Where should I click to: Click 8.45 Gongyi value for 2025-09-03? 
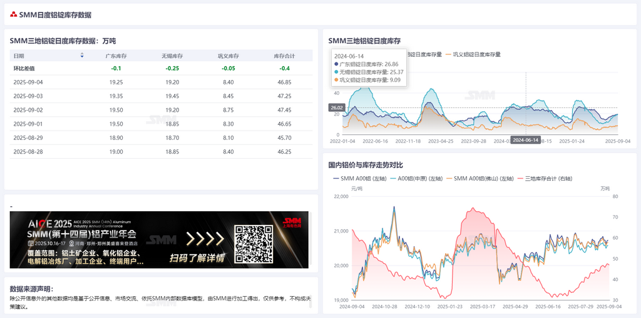(x=228, y=96)
